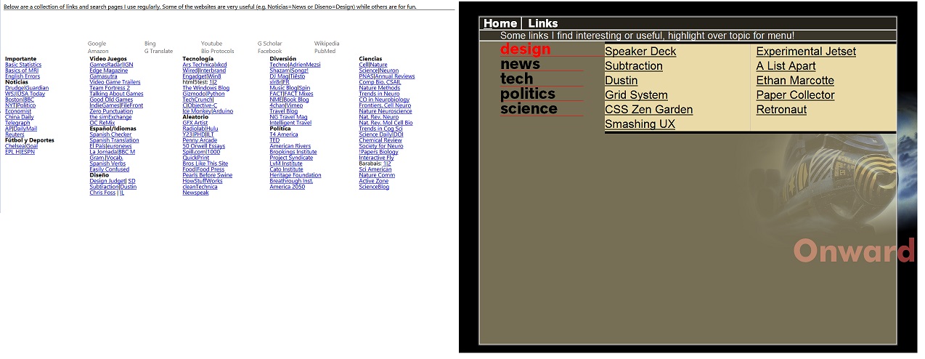
Task: Click the large 'Onward' text
Action: pos(854,251)
